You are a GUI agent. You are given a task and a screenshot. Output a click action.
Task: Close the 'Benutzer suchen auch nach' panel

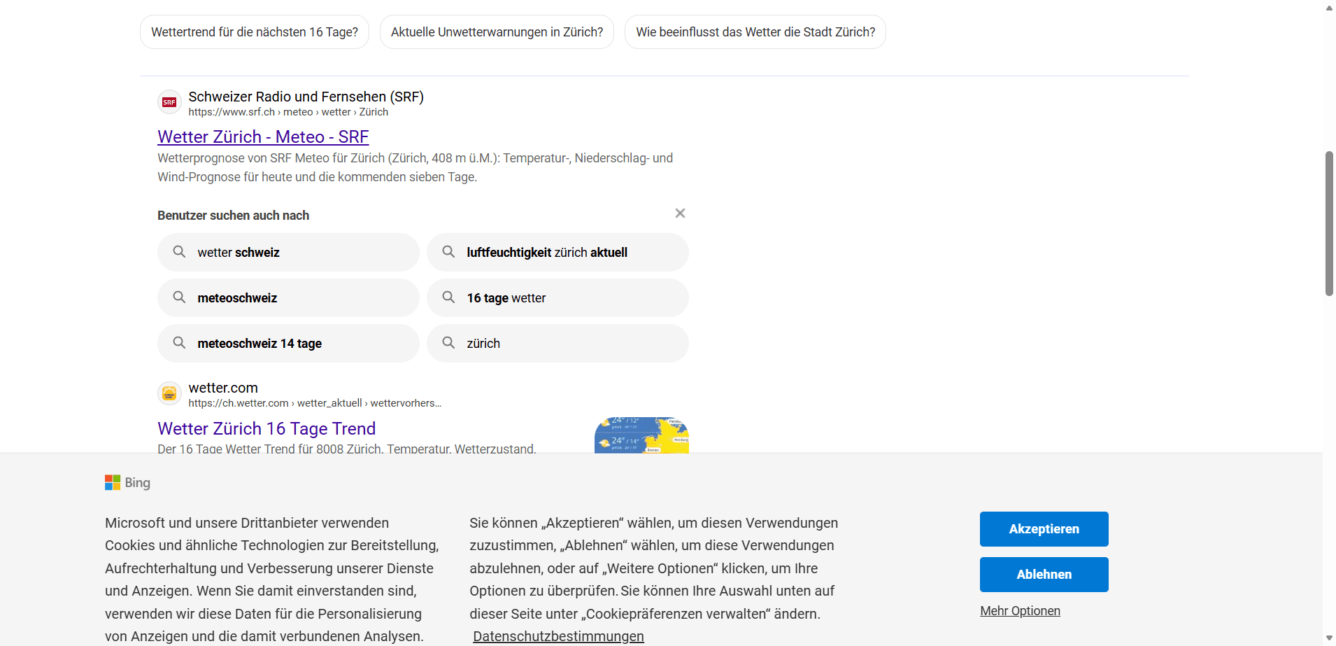[x=680, y=213]
